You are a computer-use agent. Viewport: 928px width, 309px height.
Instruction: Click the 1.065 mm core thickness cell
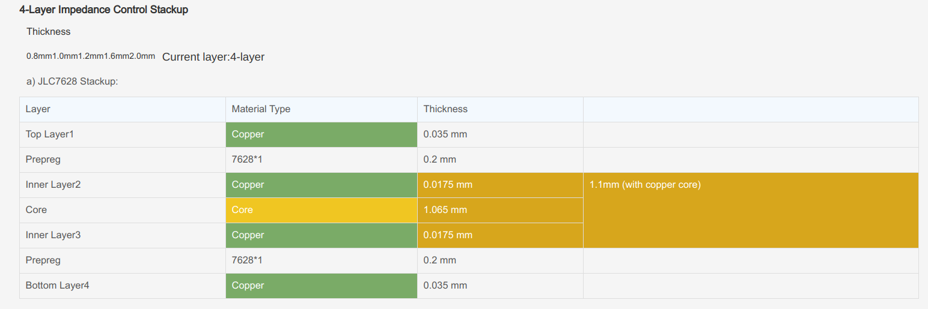[x=500, y=210]
